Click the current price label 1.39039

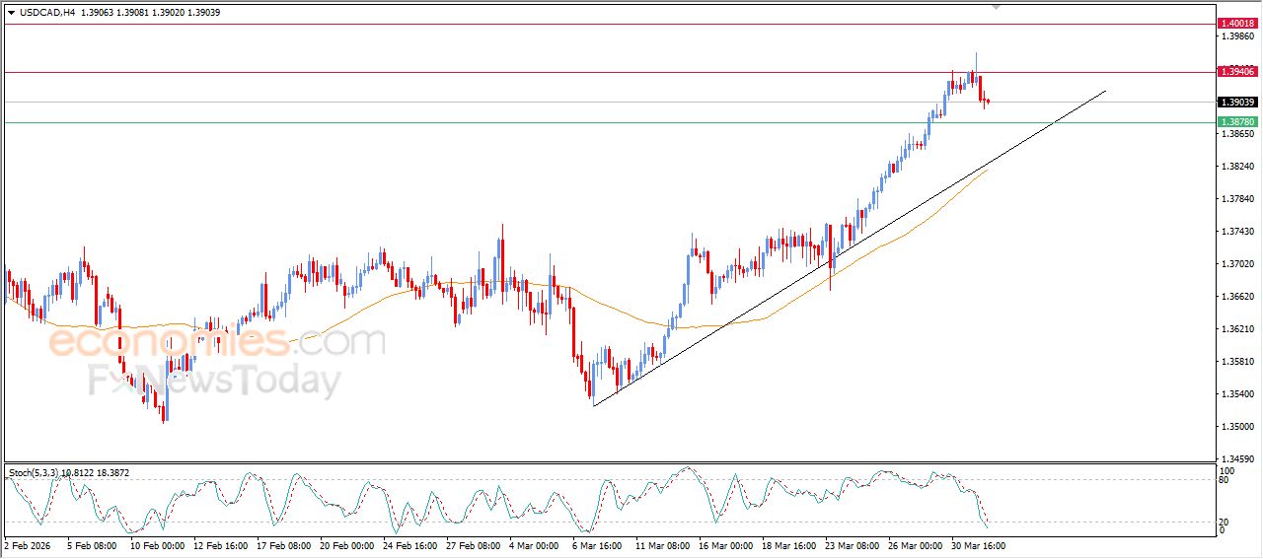pos(1236,102)
